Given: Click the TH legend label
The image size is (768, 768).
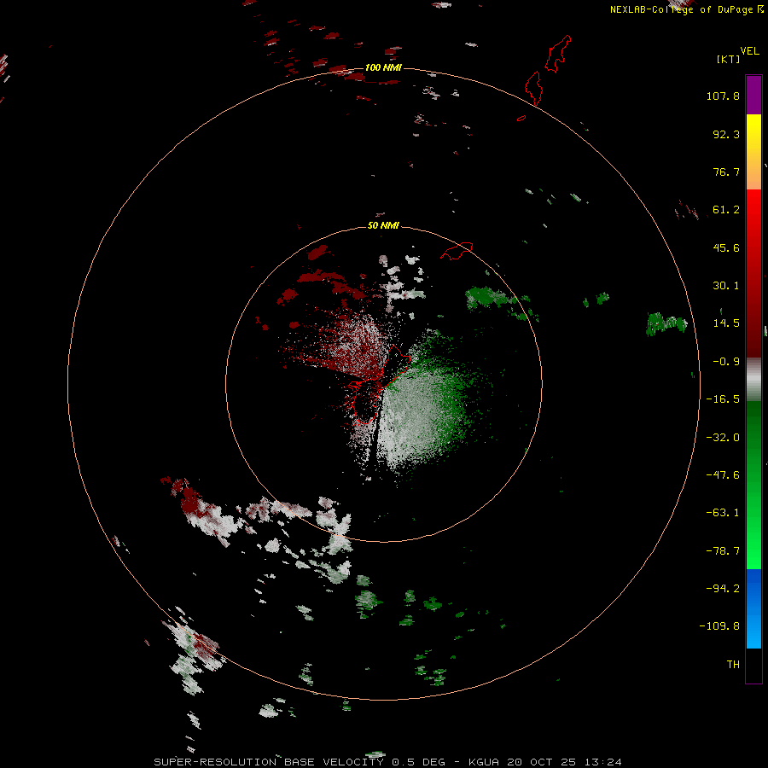Looking at the screenshot, I should (x=733, y=665).
